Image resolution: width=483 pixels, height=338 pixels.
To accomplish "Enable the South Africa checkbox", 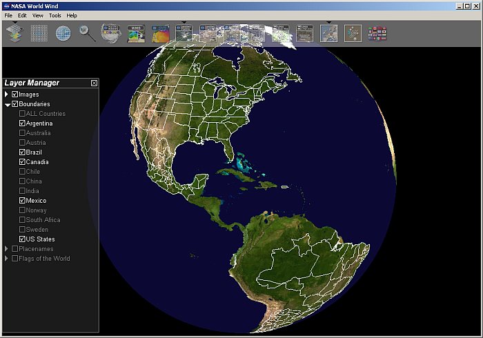I will click(22, 220).
